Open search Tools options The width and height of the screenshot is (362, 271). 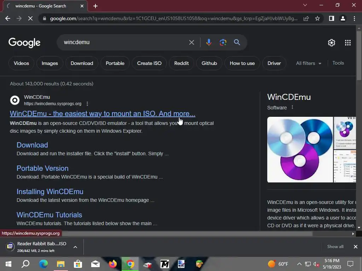tap(338, 63)
